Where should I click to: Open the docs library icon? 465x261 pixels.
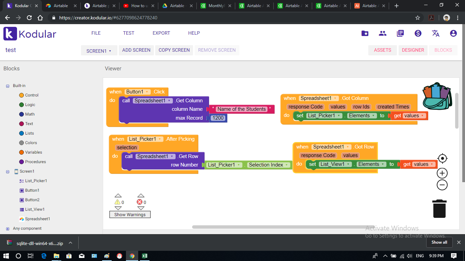pos(400,33)
